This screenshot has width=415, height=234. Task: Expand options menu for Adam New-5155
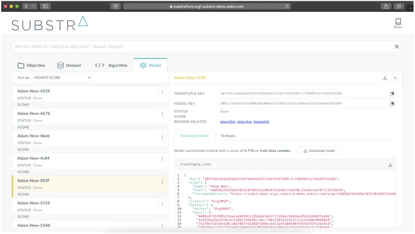pyautogui.click(x=163, y=204)
